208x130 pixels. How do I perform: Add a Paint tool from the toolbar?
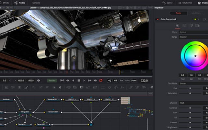pyautogui.click(x=26, y=87)
